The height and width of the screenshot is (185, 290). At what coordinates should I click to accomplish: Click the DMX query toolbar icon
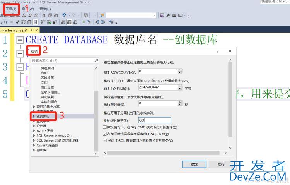pyautogui.click(x=24, y=15)
